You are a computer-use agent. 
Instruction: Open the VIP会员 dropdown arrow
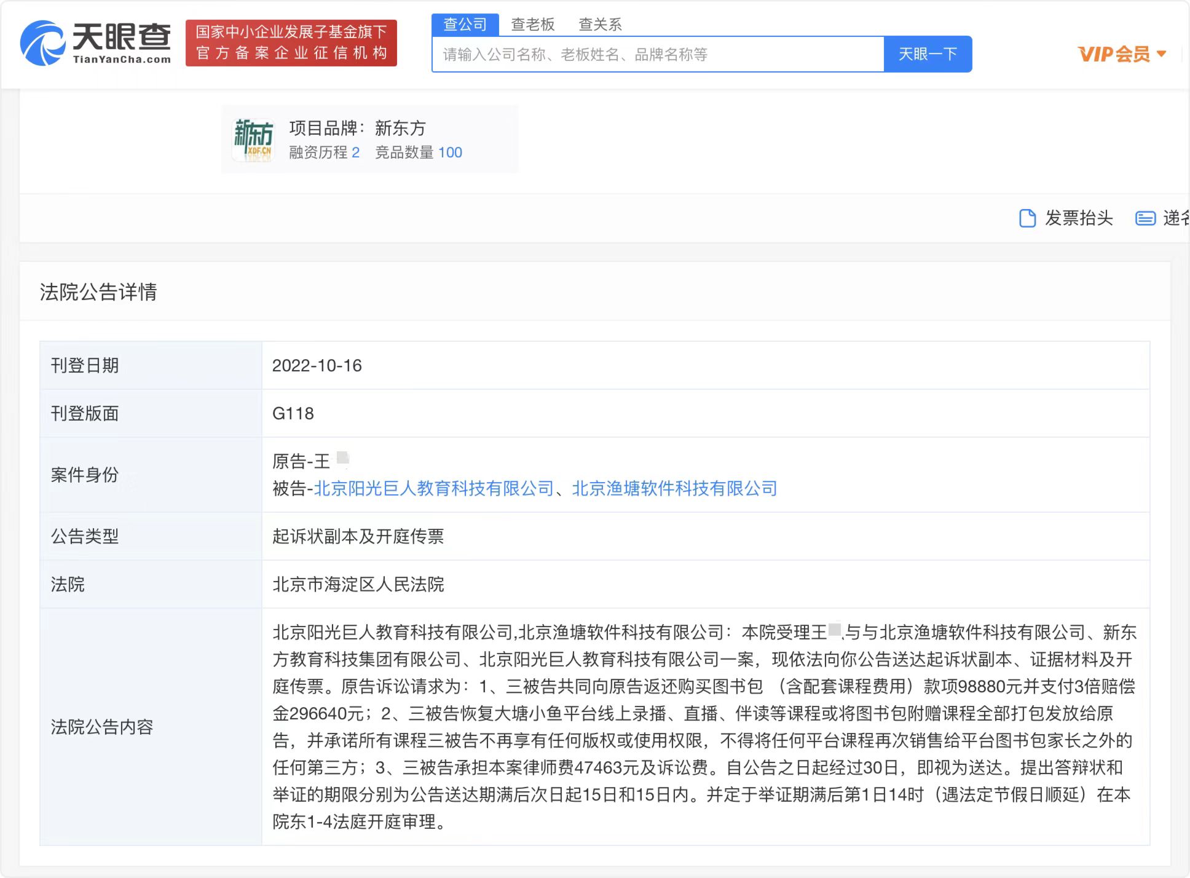click(x=1161, y=54)
